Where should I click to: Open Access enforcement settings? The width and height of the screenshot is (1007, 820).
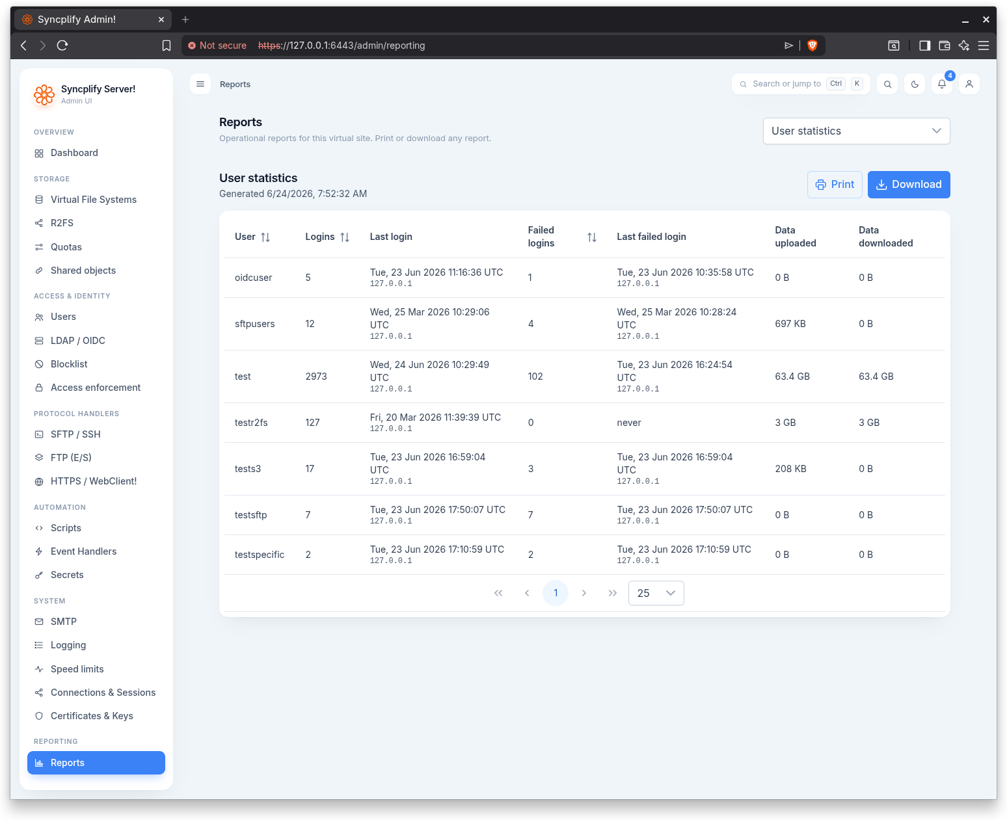[96, 388]
